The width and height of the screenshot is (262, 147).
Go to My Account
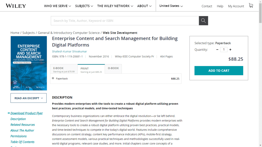236,6
